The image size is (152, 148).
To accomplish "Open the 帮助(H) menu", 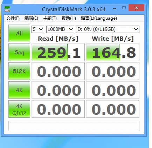I will click(69, 18).
